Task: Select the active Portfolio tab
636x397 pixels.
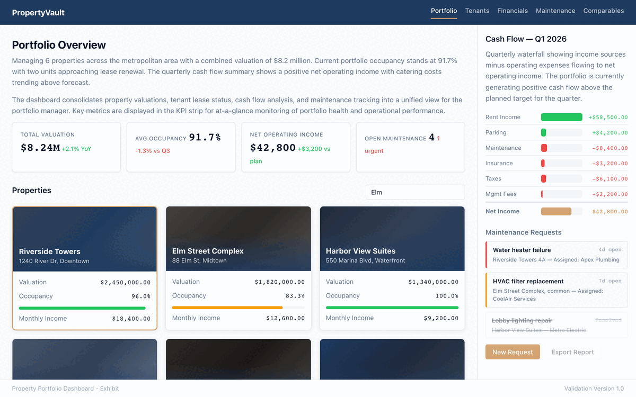Action: click(x=444, y=11)
